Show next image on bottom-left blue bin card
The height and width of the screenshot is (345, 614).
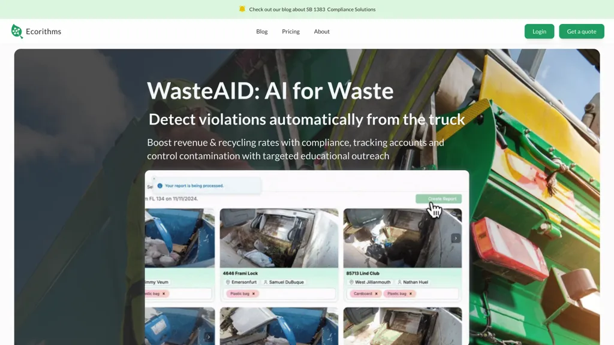(209, 337)
